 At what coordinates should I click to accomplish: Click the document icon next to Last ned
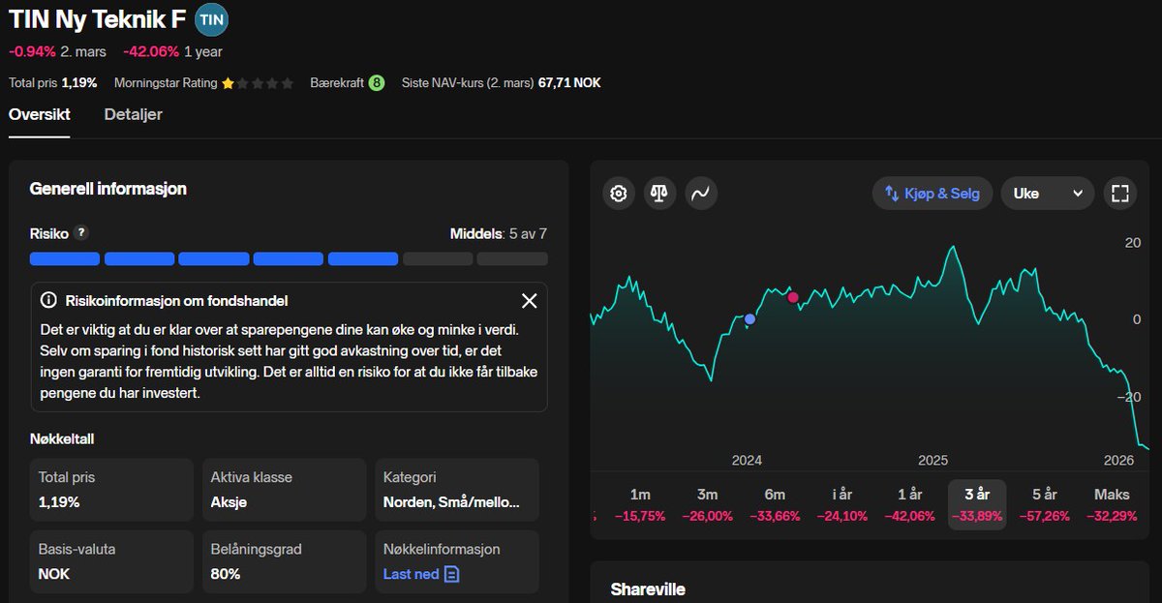tap(452, 574)
